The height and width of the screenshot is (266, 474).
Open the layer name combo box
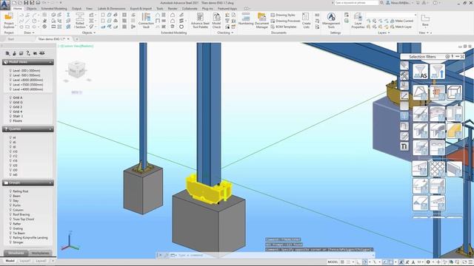coord(392,15)
